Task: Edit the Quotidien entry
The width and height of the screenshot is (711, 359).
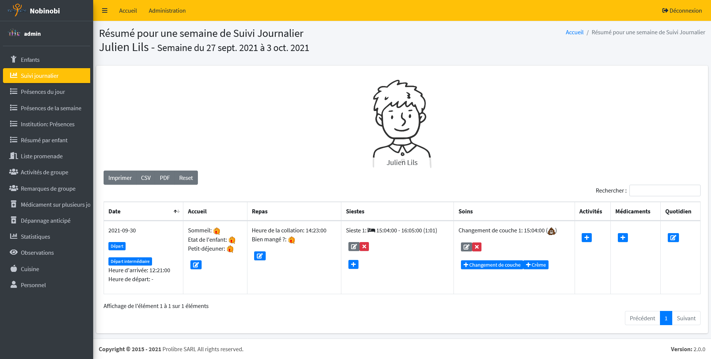Action: 673,238
